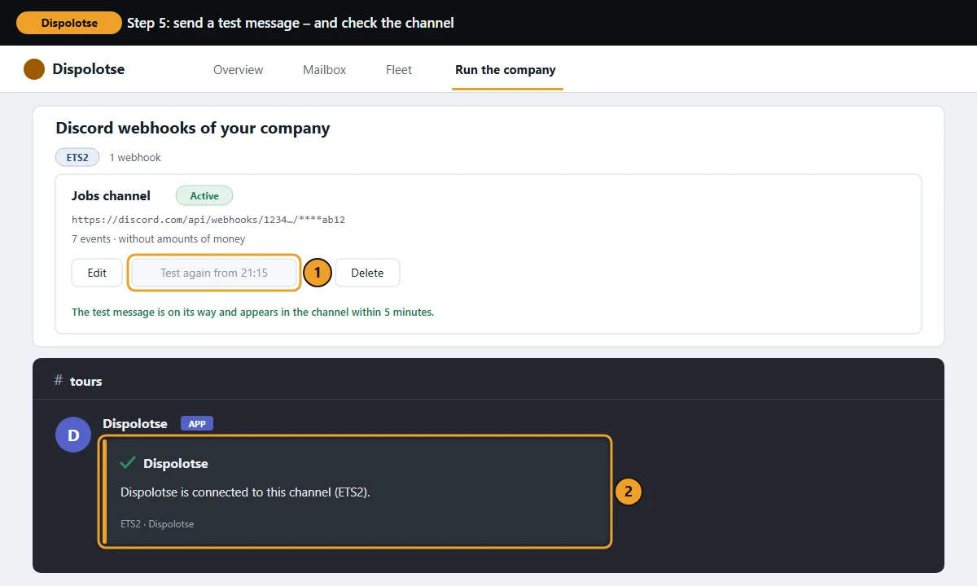Click the Active status badge

[204, 195]
